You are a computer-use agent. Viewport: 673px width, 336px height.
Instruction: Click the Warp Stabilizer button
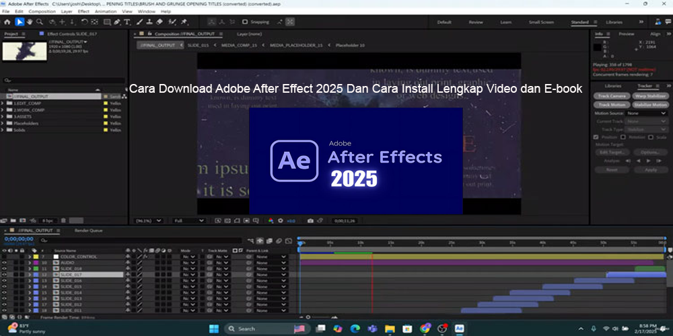[649, 96]
